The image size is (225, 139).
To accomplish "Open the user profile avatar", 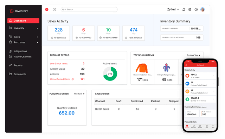I will coord(202,9).
